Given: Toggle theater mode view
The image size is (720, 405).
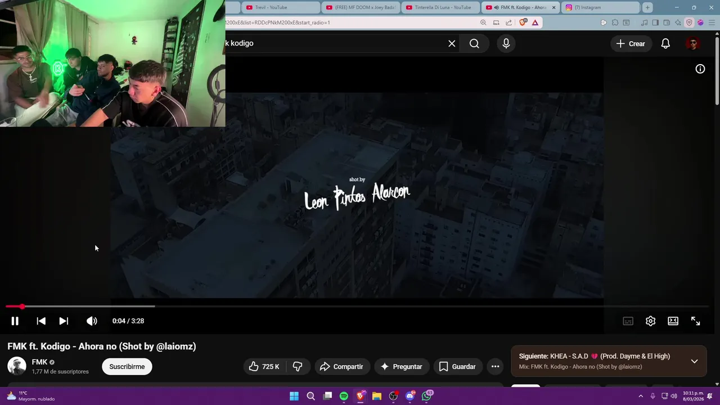Looking at the screenshot, I should (x=673, y=321).
